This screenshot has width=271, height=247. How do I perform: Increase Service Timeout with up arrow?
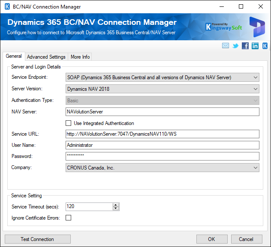coord(116,205)
